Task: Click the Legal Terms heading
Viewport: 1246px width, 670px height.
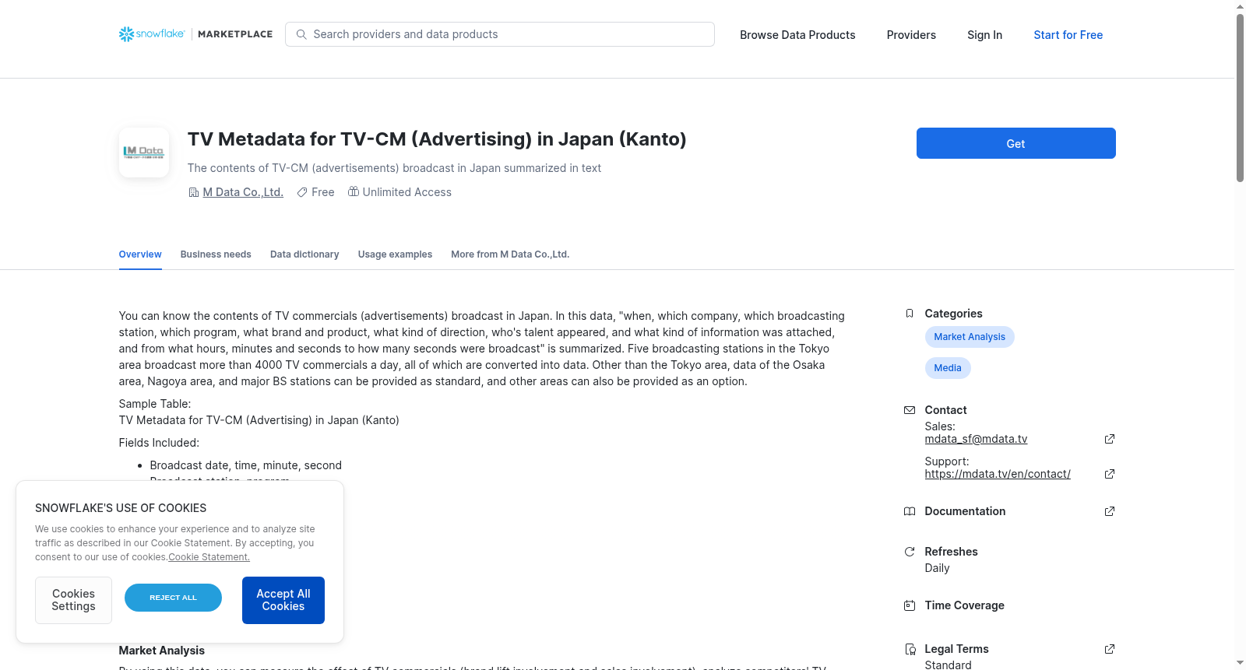Action: [x=956, y=649]
